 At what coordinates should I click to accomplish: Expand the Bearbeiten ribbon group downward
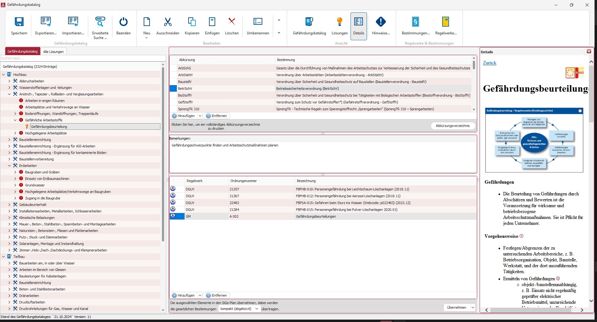pyautogui.click(x=279, y=33)
